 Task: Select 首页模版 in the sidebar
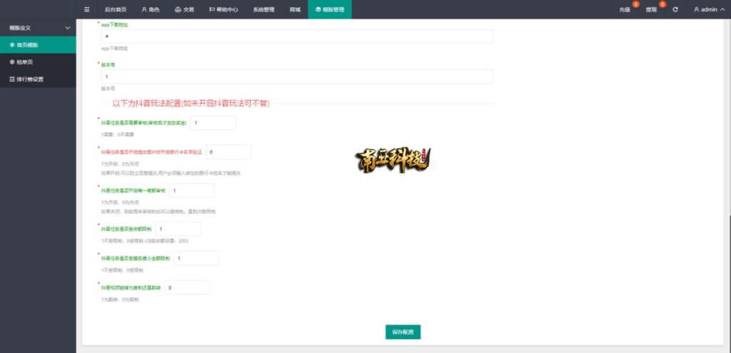click(x=38, y=45)
